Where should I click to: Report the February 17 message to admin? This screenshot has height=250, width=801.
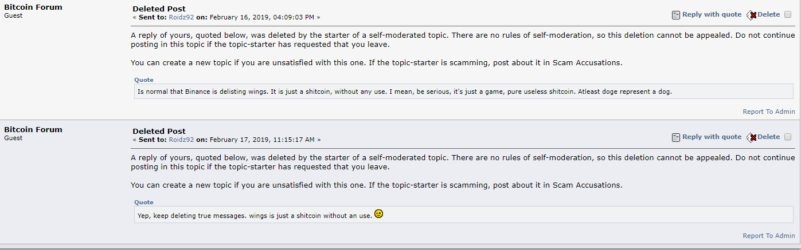(x=769, y=236)
